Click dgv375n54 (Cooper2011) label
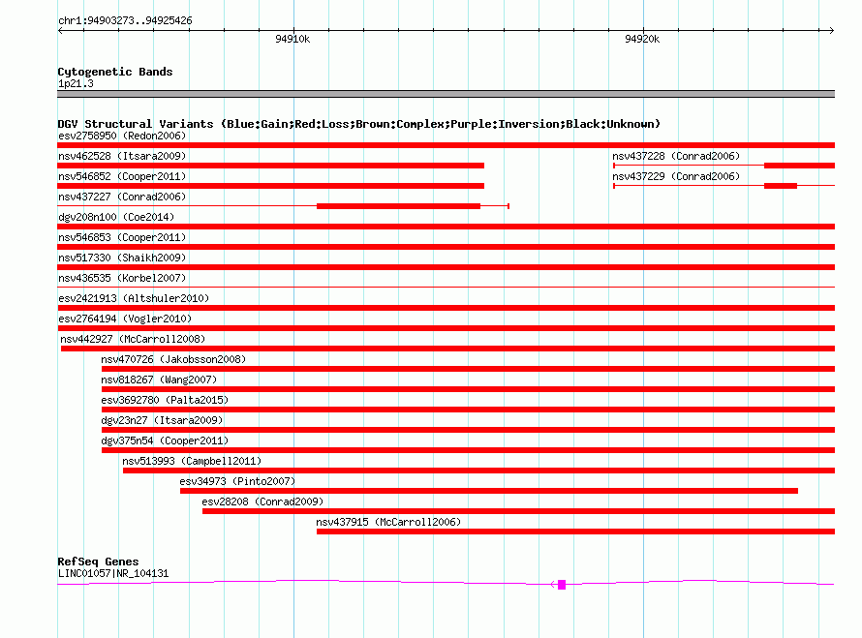 [165, 441]
